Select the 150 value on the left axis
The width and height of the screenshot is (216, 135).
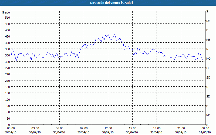coord(8,93)
